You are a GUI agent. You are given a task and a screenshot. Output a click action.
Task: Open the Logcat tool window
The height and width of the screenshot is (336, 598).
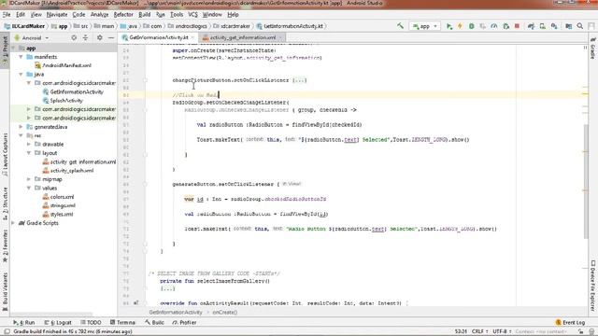point(58,322)
